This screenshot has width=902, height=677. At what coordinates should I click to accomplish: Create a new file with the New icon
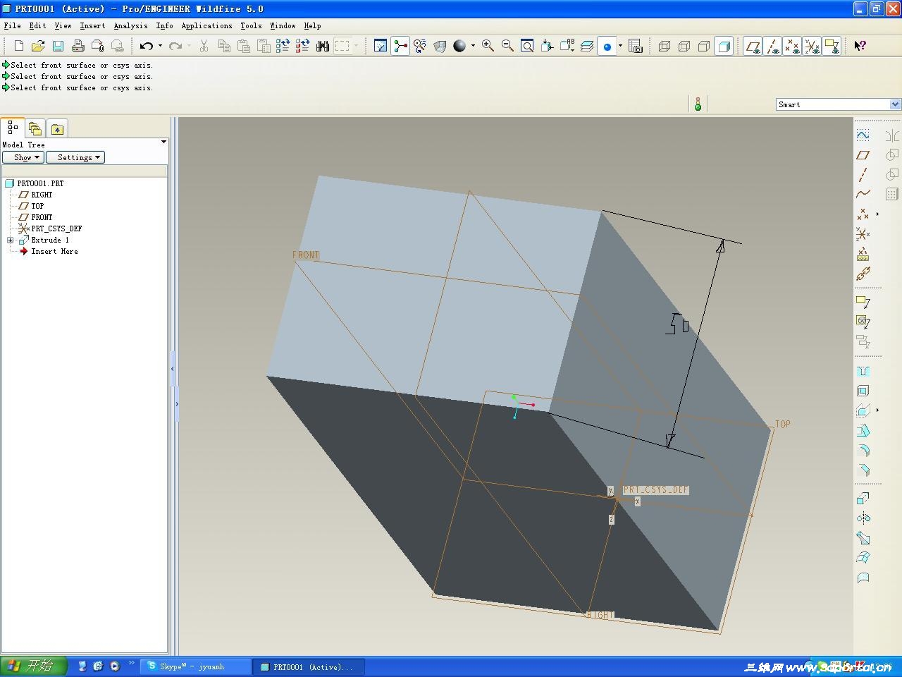pyautogui.click(x=19, y=46)
